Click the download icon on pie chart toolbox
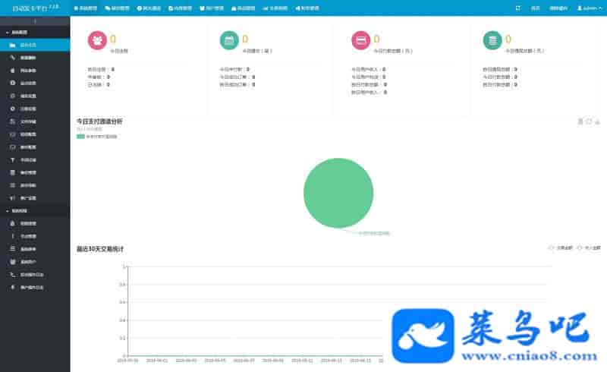607x372 pixels. (597, 121)
